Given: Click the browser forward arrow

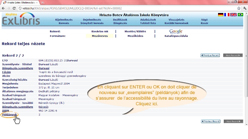Looking at the screenshot, I should tap(9, 8).
